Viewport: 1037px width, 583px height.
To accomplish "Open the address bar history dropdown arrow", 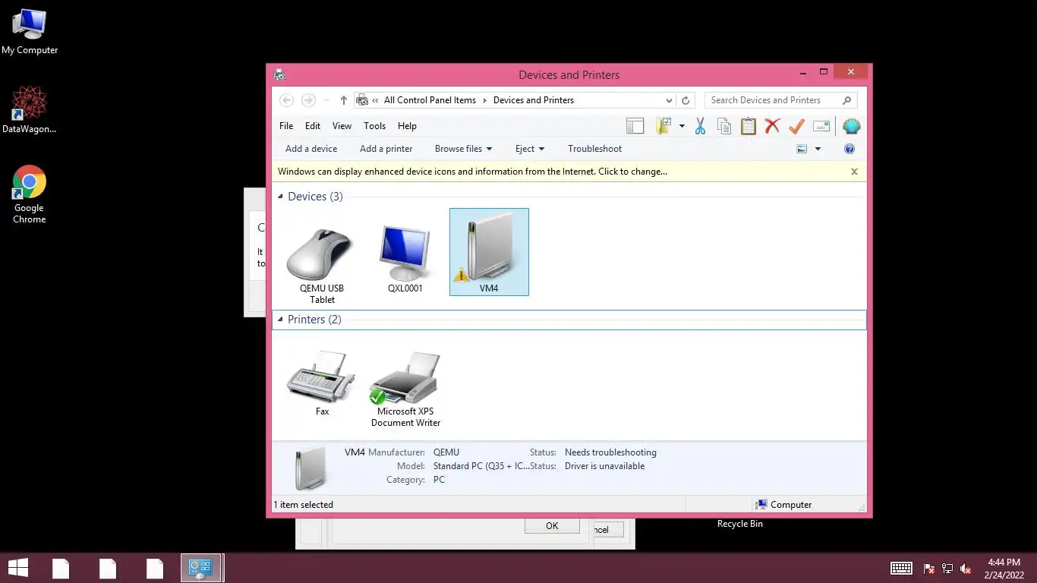I will point(669,100).
